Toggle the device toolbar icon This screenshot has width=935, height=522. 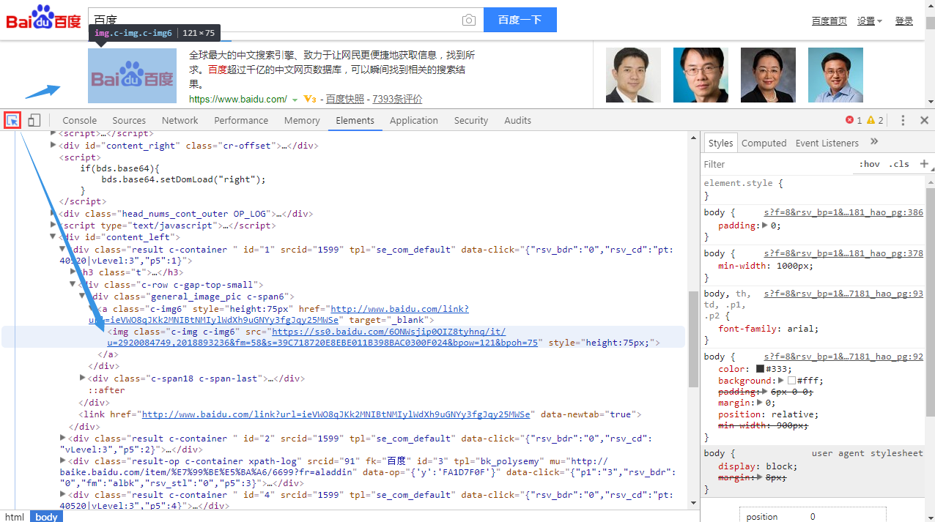34,120
